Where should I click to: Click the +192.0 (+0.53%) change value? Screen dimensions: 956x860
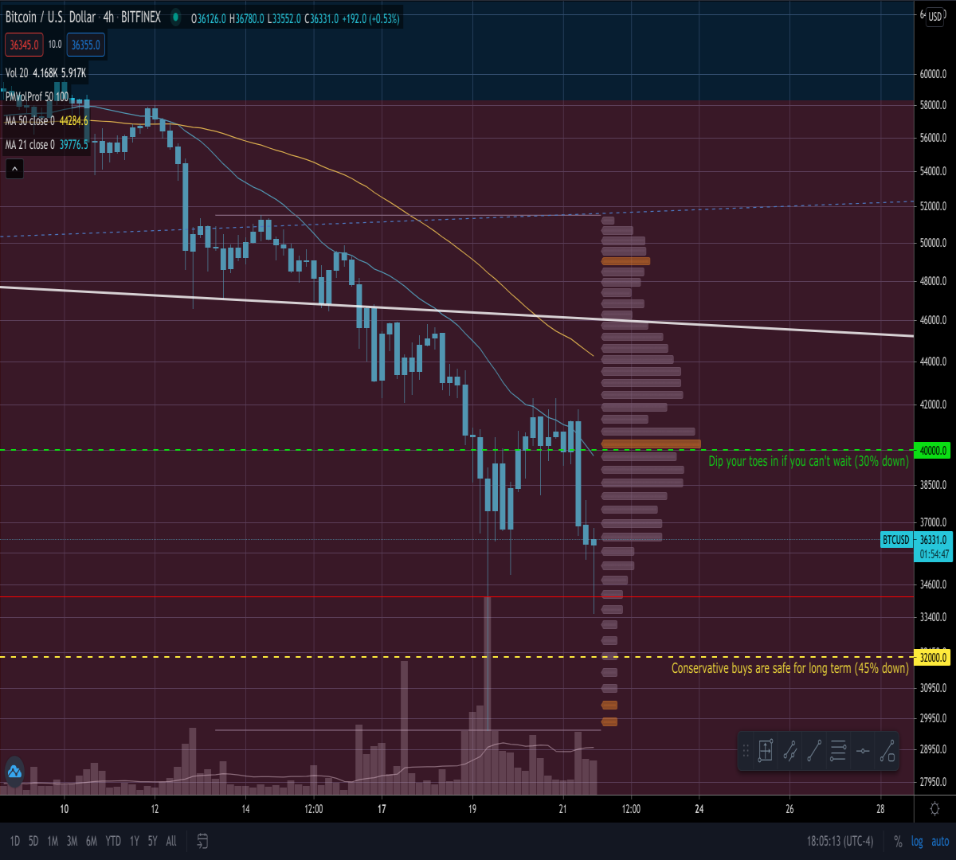tap(370, 18)
